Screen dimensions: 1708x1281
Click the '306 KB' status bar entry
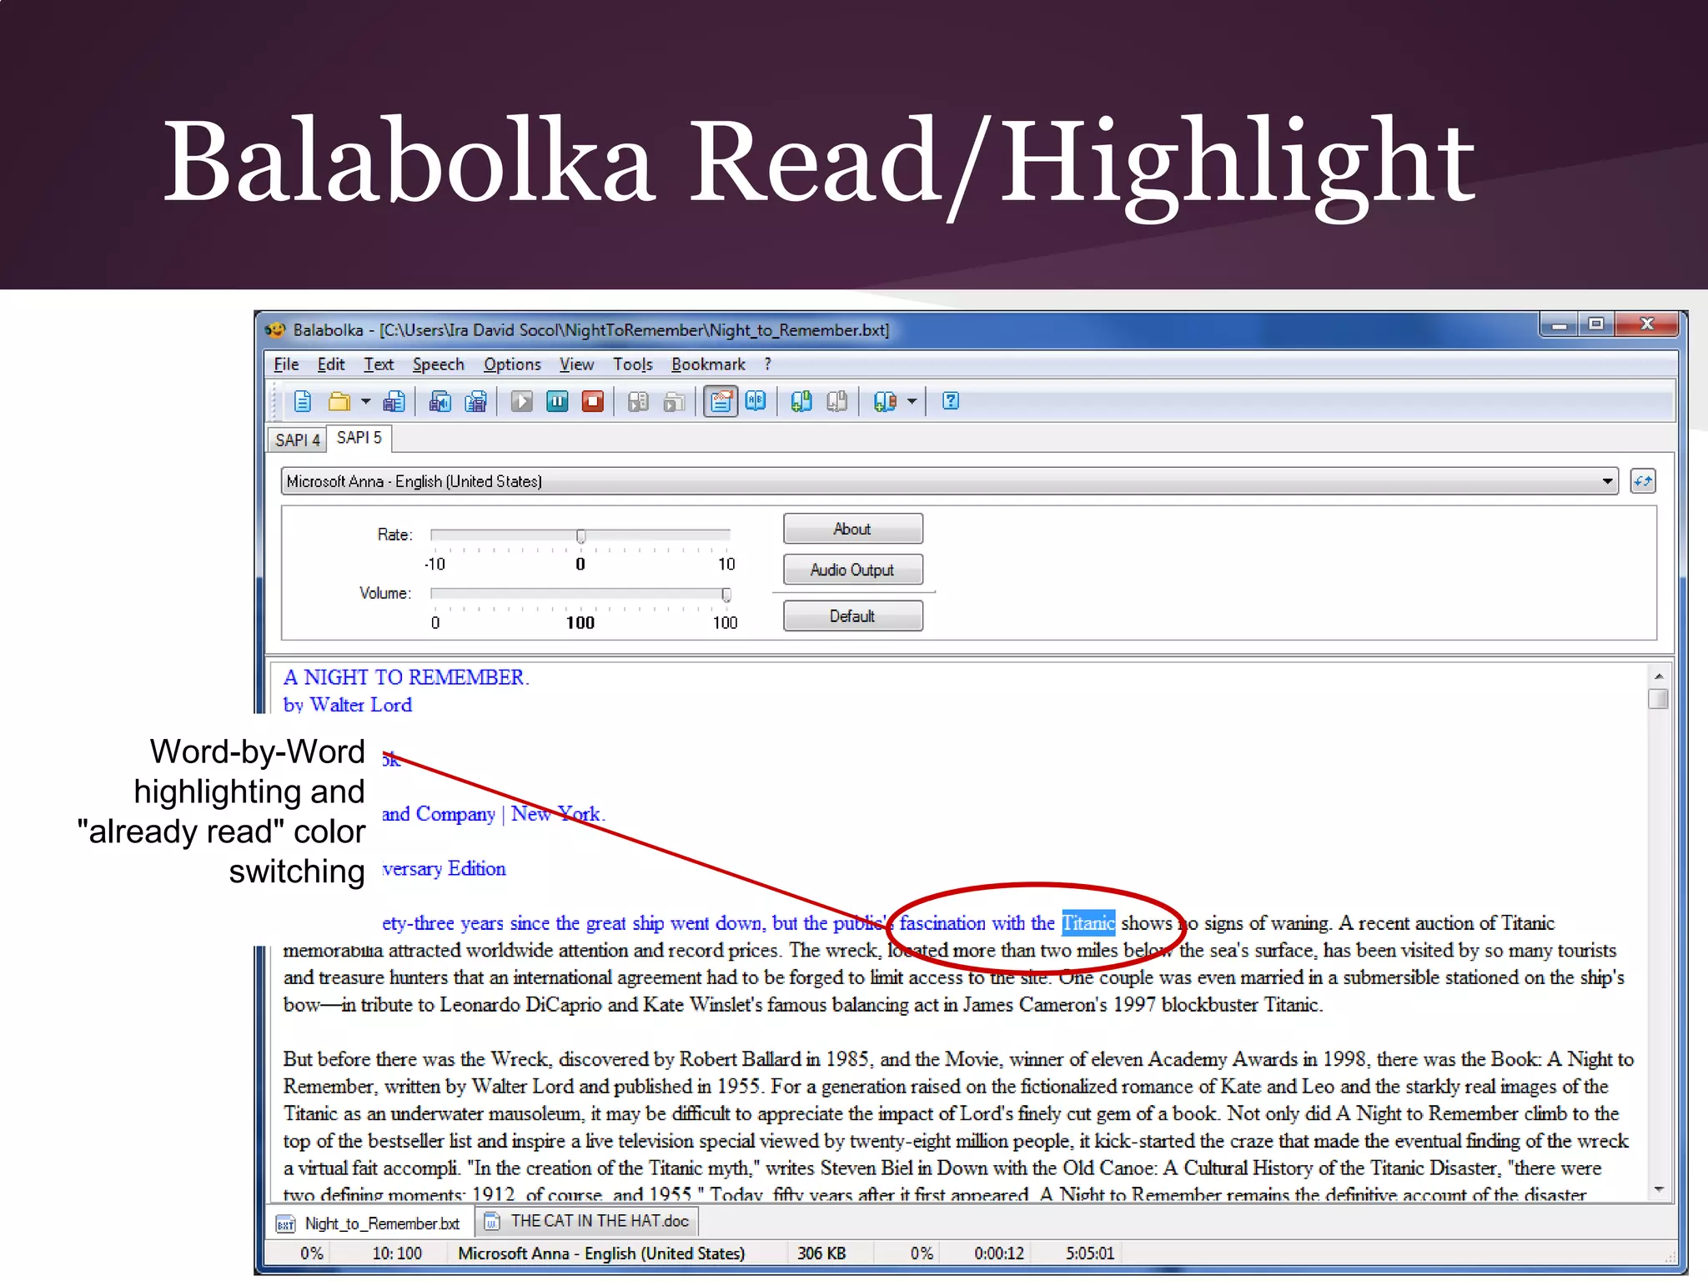[821, 1253]
